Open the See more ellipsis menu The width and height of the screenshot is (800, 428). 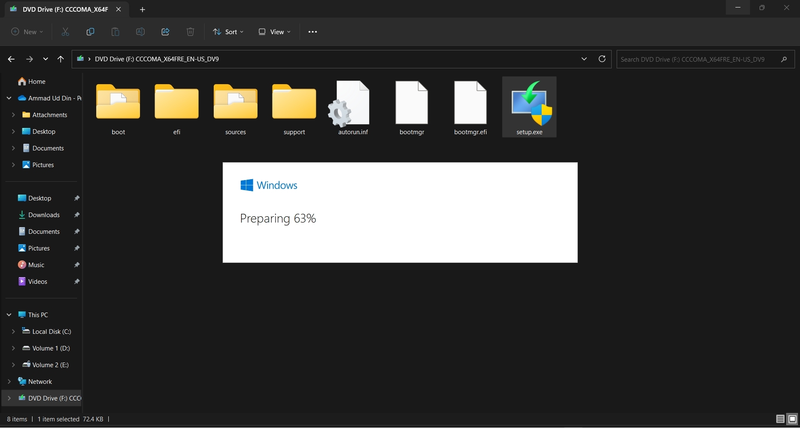(312, 32)
